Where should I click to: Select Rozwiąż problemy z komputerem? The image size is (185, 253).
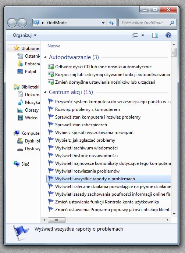[x=88, y=109]
